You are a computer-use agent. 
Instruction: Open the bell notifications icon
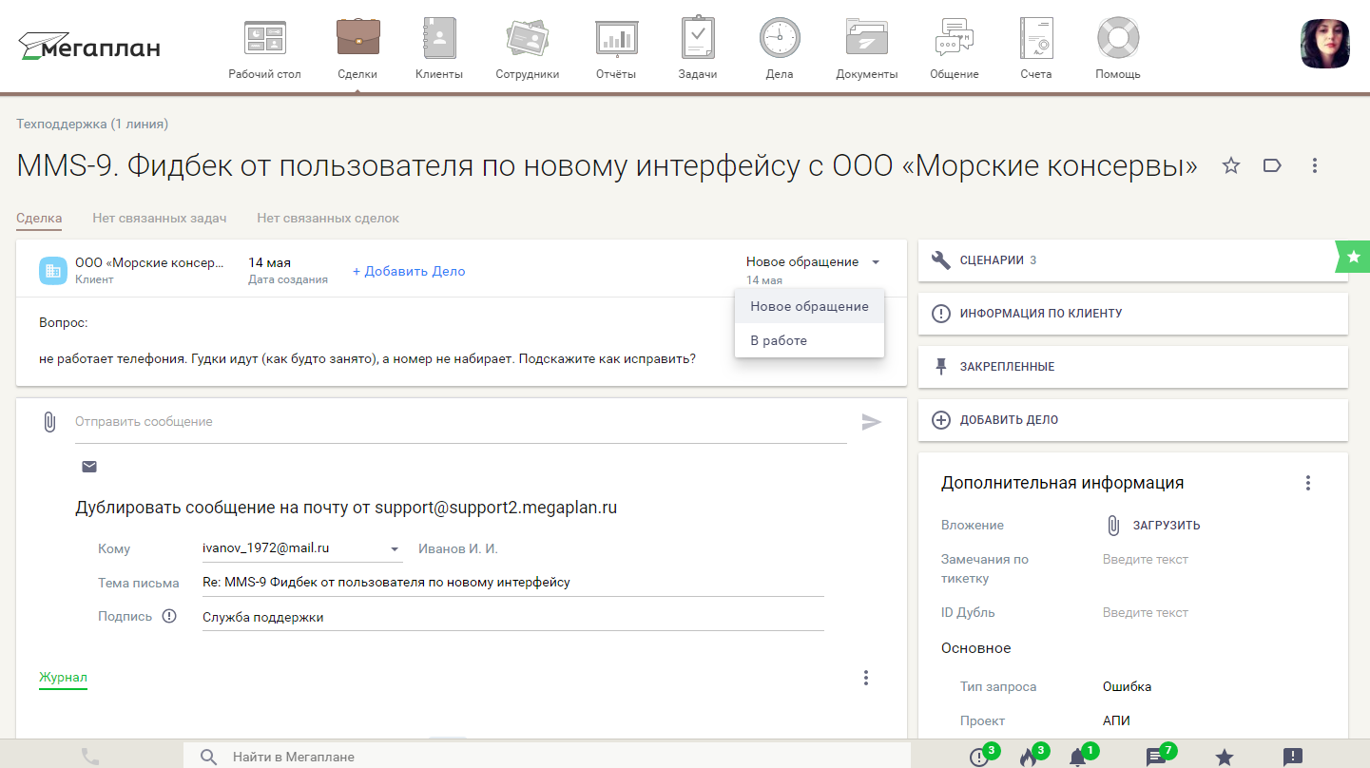coord(1078,757)
